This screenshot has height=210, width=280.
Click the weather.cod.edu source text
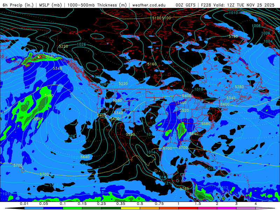(149, 5)
